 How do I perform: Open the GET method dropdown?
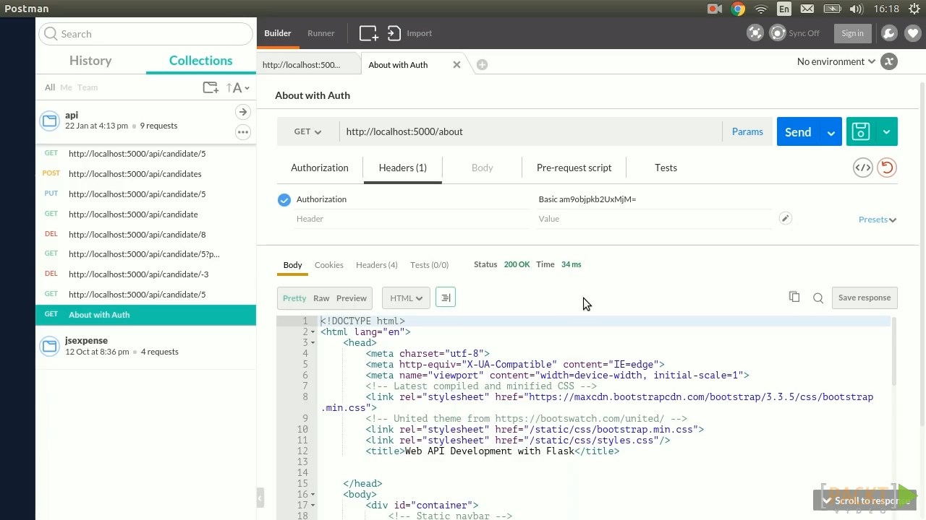[307, 131]
